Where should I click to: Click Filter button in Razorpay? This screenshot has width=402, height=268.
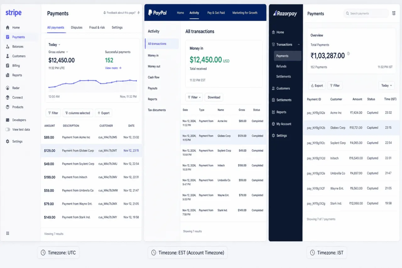click(335, 85)
